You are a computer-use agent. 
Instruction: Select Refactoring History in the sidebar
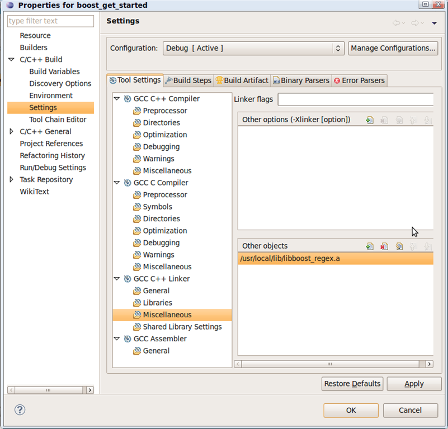(52, 155)
